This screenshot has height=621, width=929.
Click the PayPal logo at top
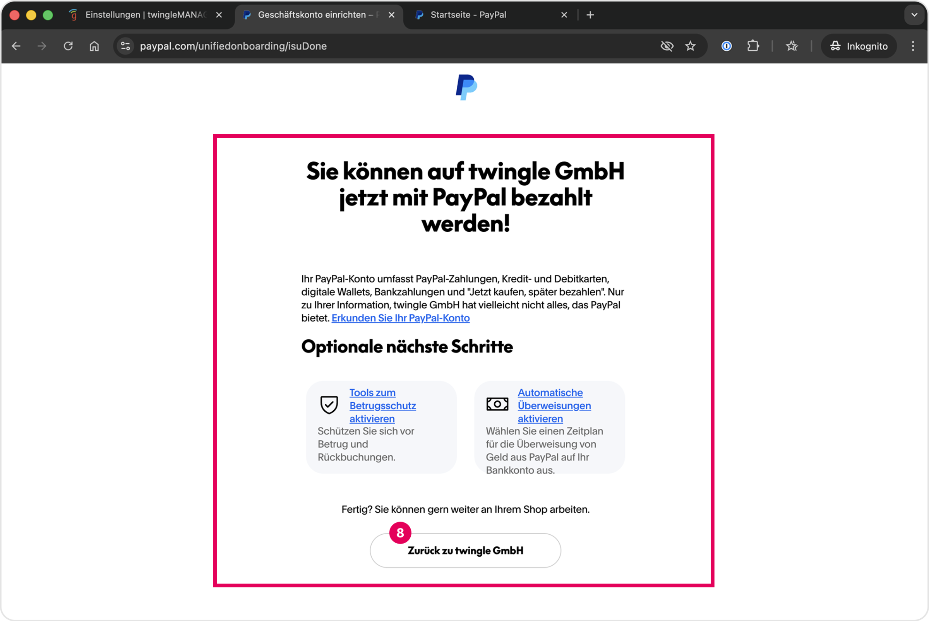[x=466, y=87]
